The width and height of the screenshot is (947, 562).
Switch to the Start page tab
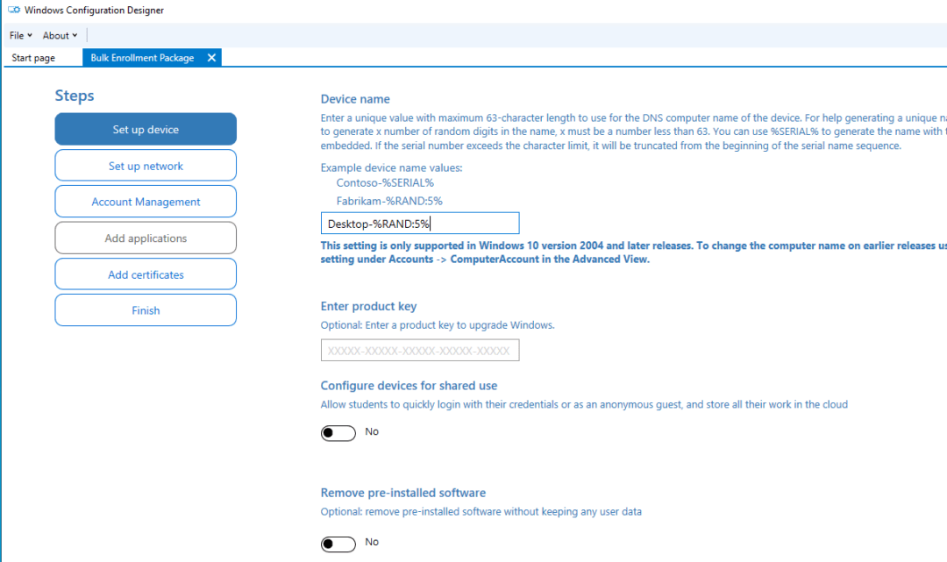coord(34,57)
